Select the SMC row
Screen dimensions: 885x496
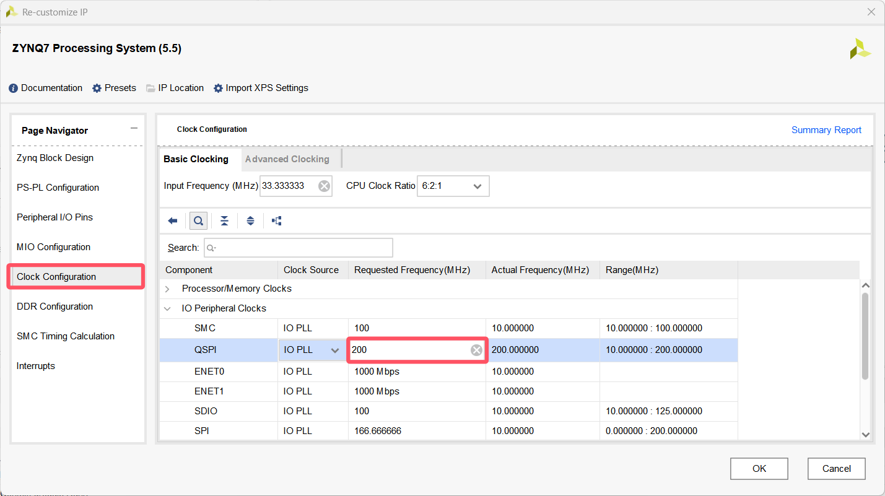448,328
